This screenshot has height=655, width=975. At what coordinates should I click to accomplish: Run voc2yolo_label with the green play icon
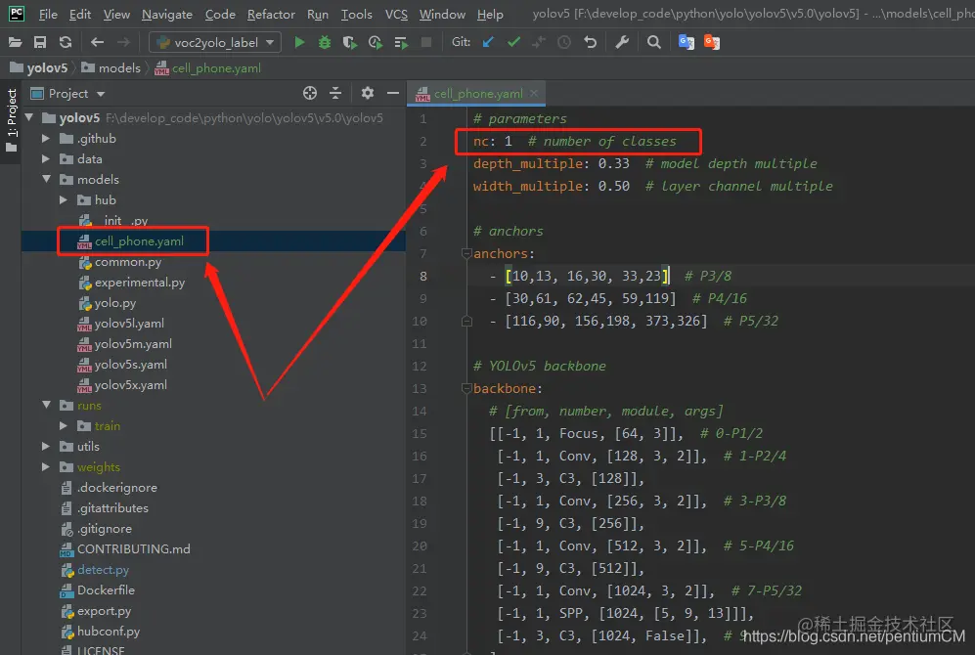pos(299,42)
